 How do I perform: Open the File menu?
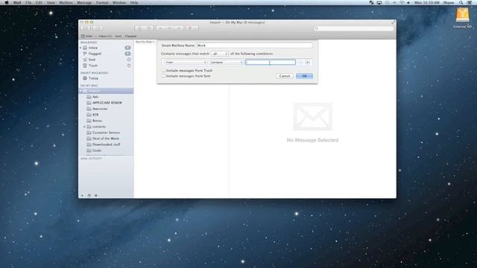point(28,2)
